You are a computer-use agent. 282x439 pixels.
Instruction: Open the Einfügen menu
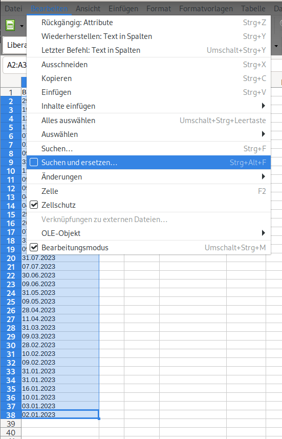123,9
